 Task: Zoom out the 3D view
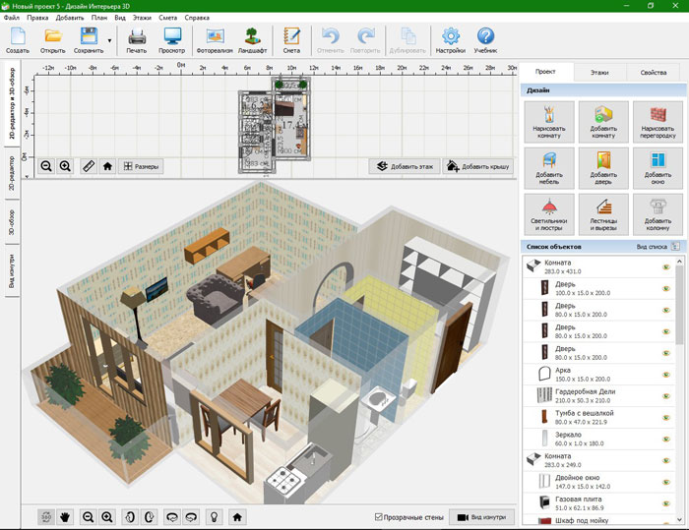(88, 517)
